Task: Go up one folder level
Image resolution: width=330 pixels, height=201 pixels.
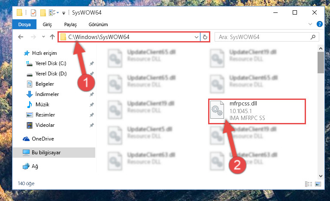Action: coord(52,37)
